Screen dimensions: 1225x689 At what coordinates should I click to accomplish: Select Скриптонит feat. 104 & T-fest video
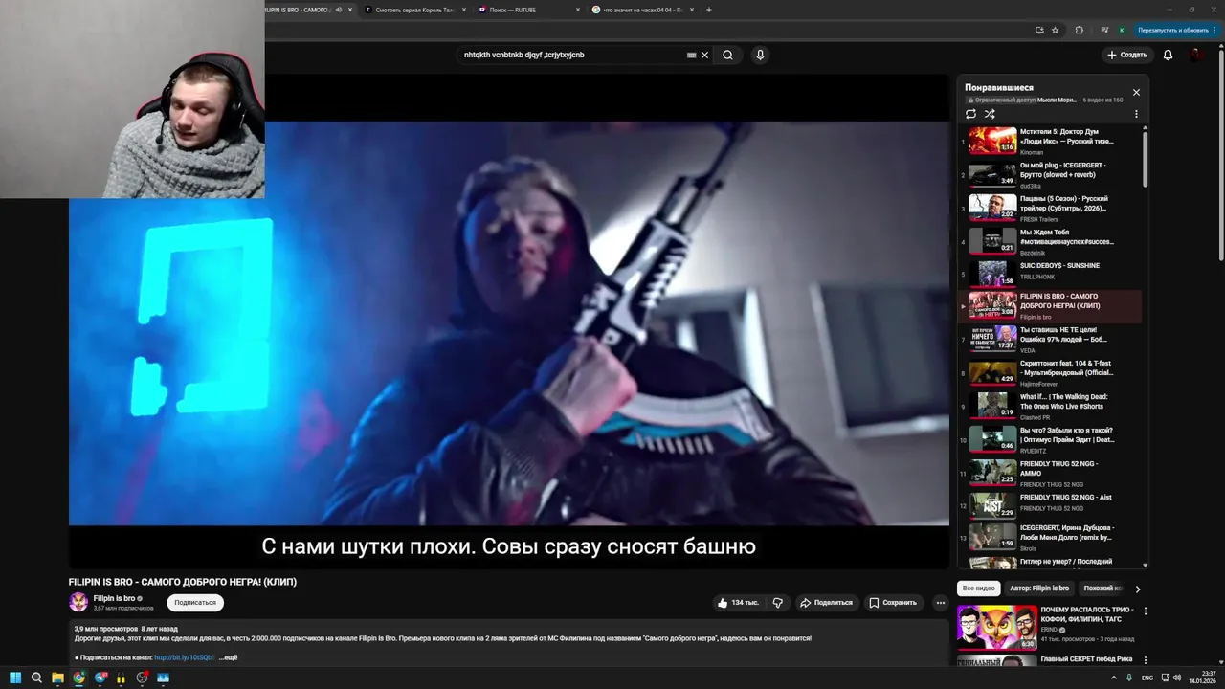[1051, 372]
